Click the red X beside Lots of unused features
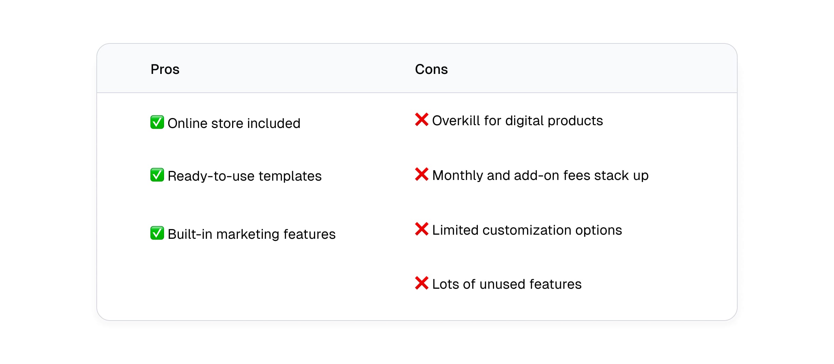The image size is (834, 364). [x=422, y=283]
